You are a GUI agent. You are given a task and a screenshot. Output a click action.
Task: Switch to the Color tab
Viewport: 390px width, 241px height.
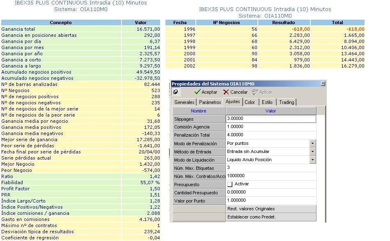pyautogui.click(x=250, y=102)
